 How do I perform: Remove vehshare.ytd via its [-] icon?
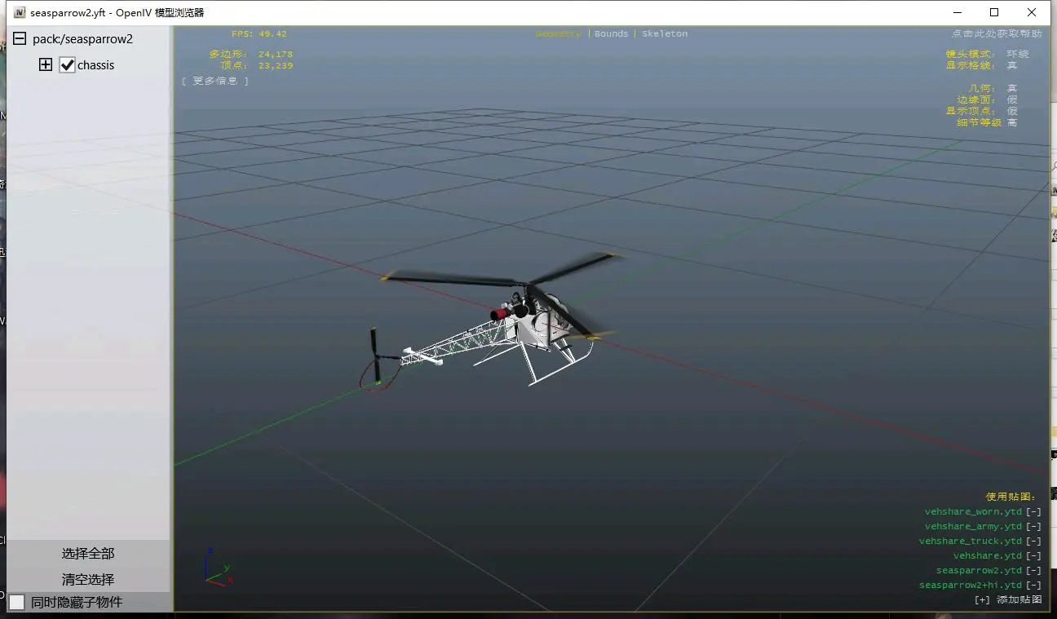tap(1033, 556)
